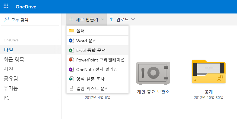Click the Forms survey icon
The width and height of the screenshot is (237, 119).
(x=71, y=79)
